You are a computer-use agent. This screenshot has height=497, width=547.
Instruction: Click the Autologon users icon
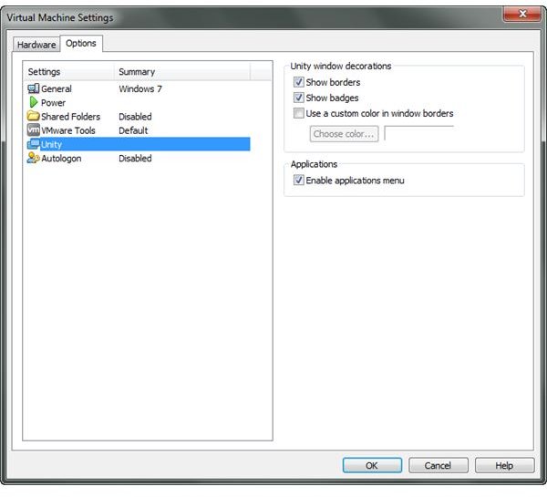[x=33, y=158]
